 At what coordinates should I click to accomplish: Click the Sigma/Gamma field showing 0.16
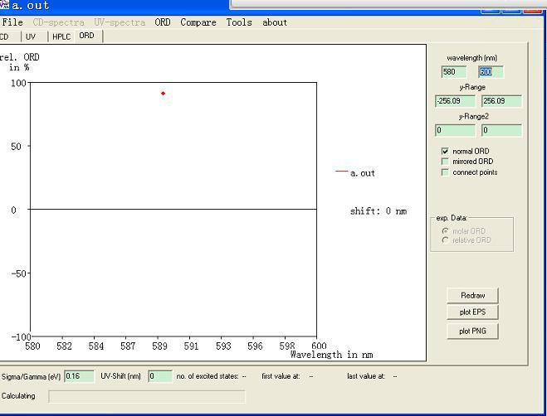coord(79,376)
